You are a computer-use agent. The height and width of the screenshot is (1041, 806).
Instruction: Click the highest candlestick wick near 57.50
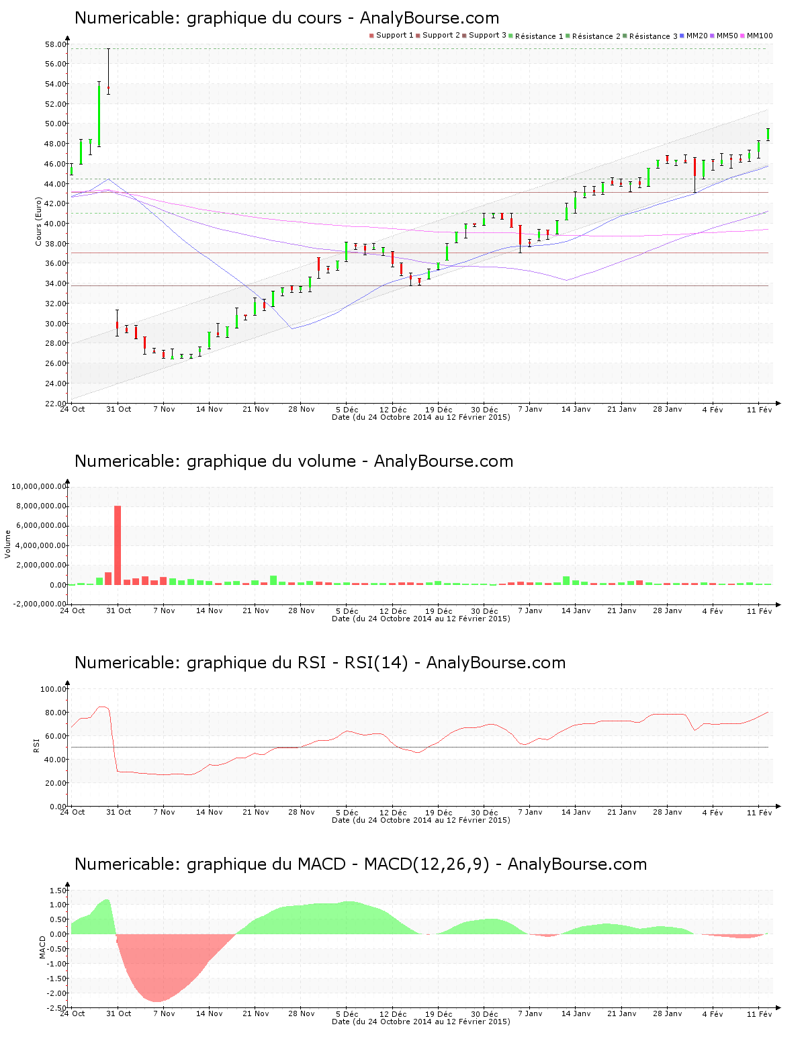pyautogui.click(x=108, y=71)
